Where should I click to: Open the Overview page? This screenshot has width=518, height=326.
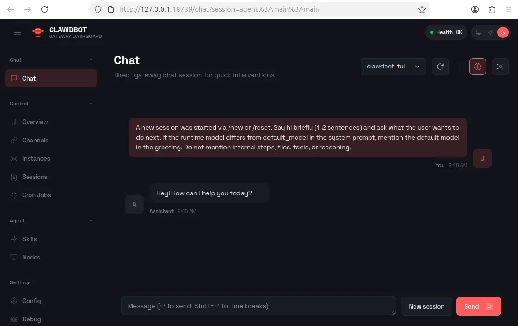[x=35, y=122]
